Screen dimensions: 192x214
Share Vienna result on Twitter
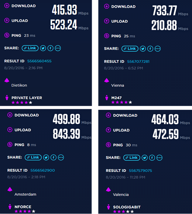pyautogui.click(x=143, y=49)
